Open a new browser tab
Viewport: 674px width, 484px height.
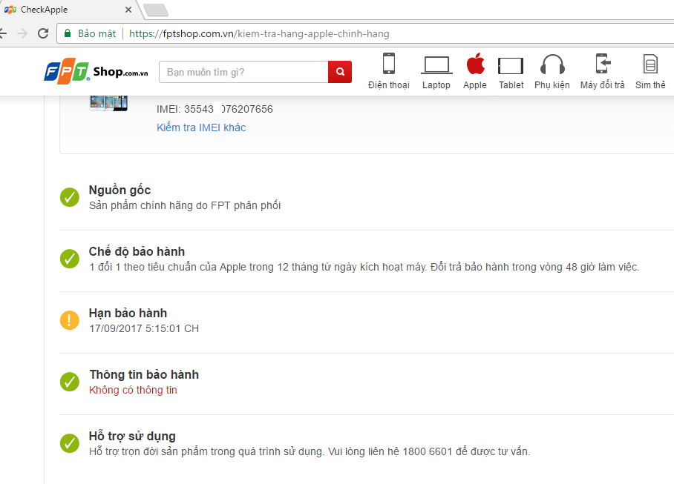click(x=156, y=10)
